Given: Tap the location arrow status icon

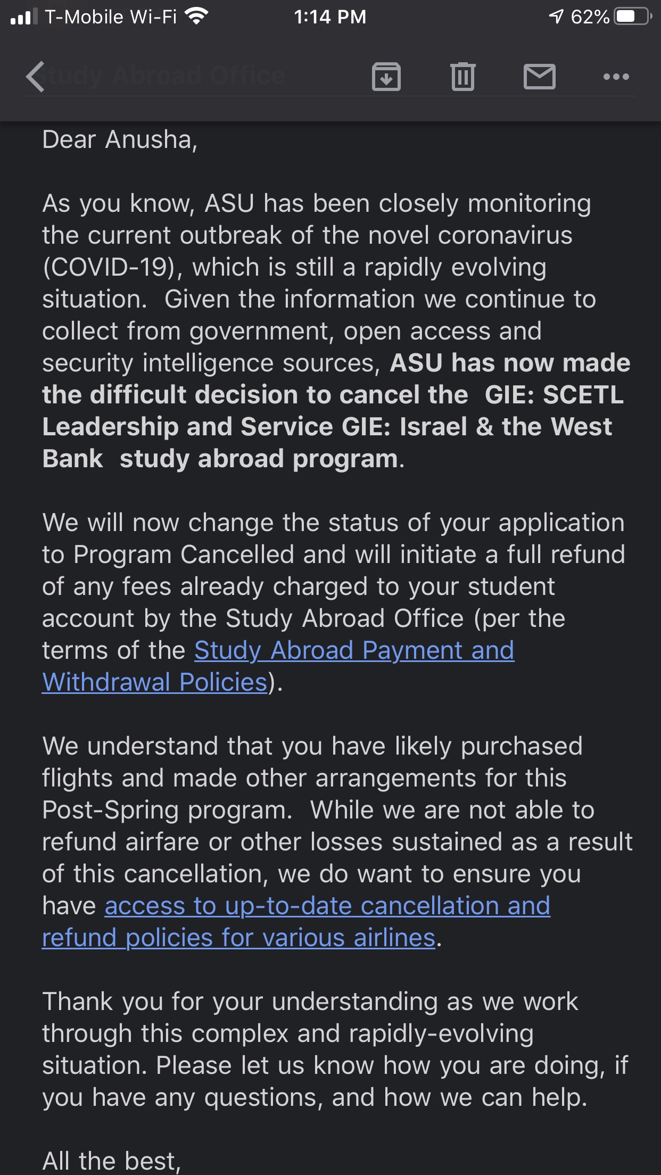Looking at the screenshot, I should pos(556,17).
